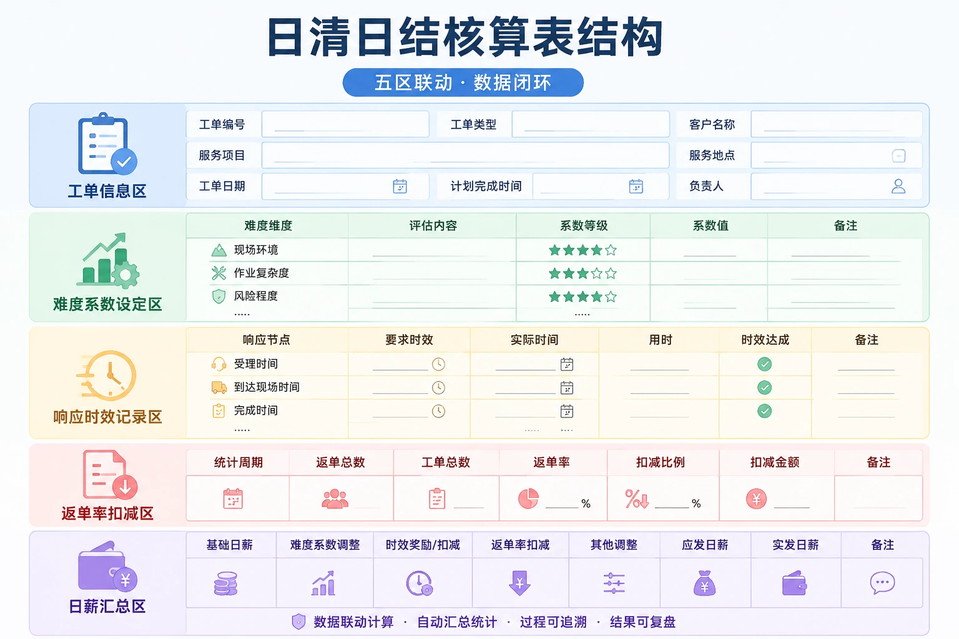The image size is (959, 639).
Task: Click calendar icon in 受理时间 实际时间
Action: tap(567, 364)
